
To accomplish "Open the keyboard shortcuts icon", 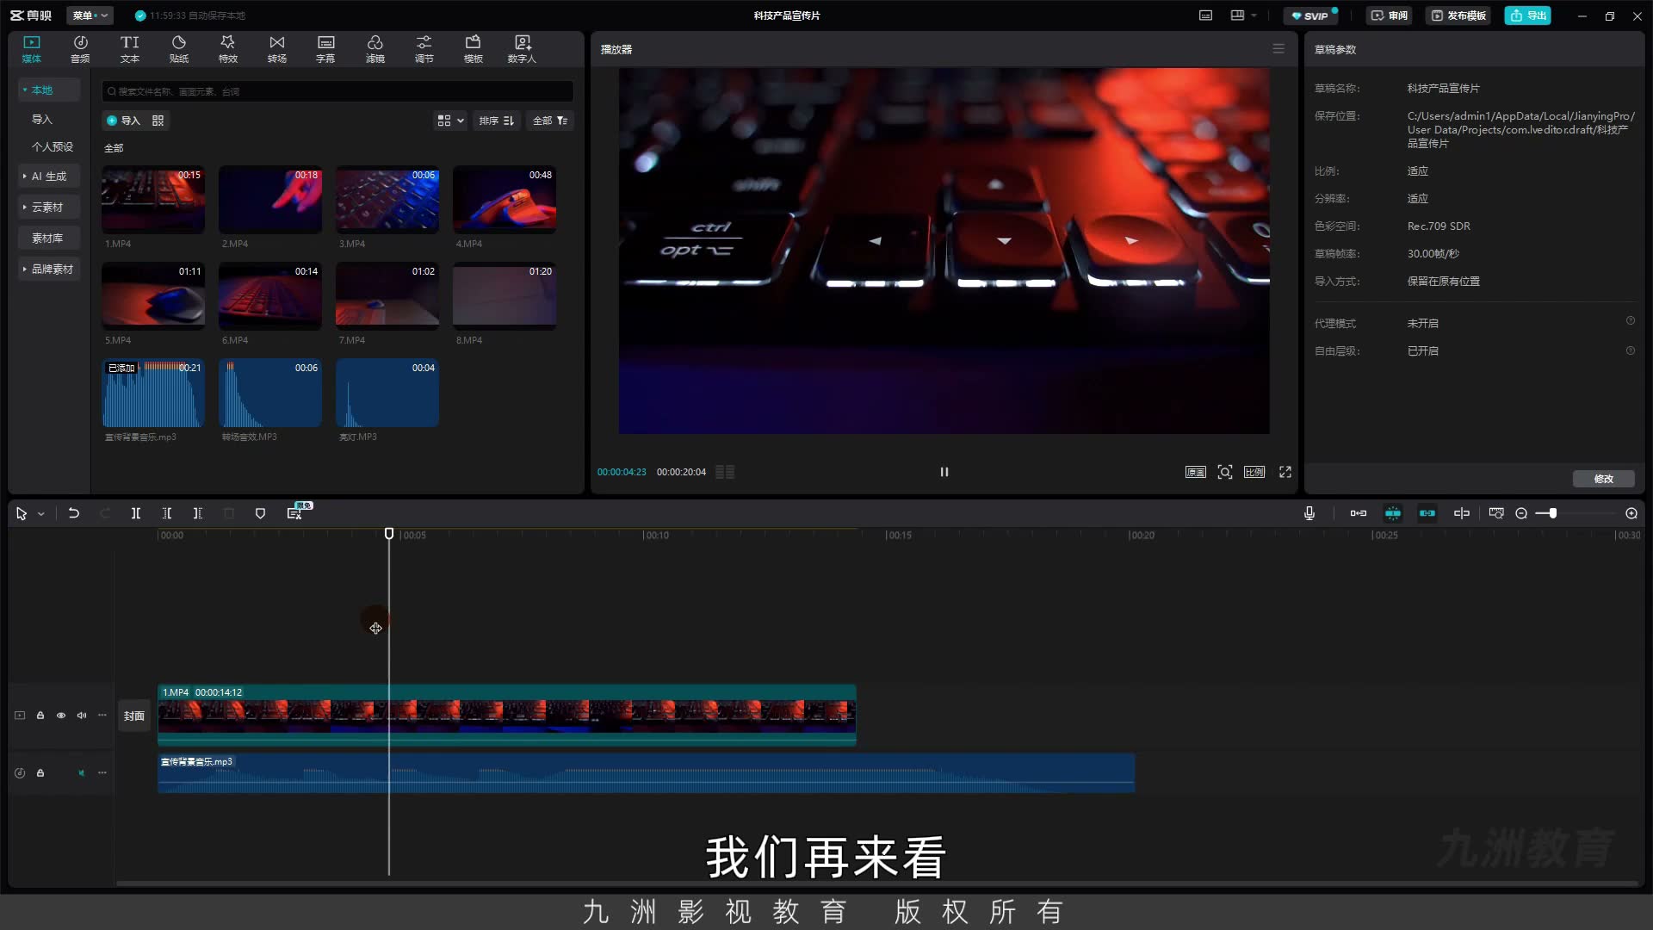I will (1206, 15).
